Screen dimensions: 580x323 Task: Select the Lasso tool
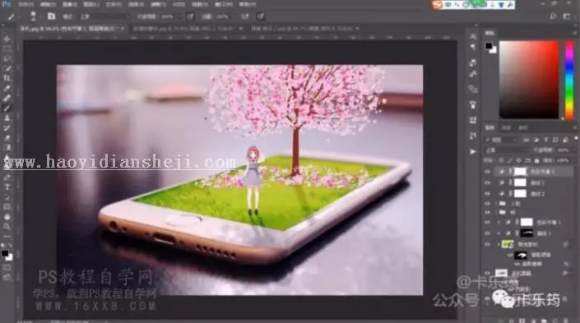click(x=7, y=58)
